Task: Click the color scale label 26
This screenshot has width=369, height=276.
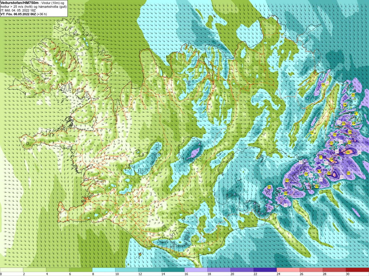Action: (302, 274)
